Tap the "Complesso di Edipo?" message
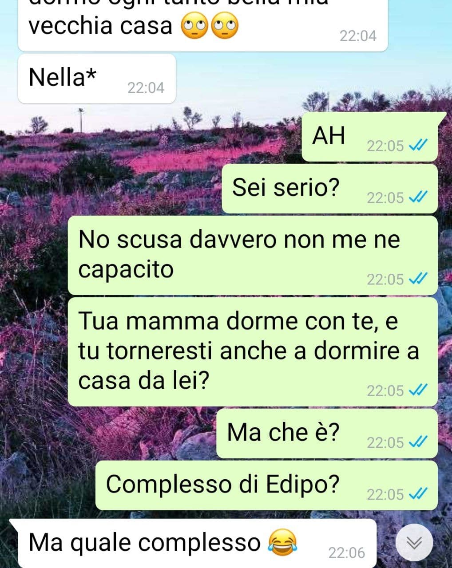This screenshot has height=568, width=452. click(266, 485)
